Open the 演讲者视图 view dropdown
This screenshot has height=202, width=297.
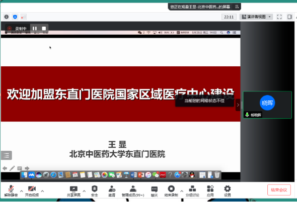click(x=256, y=17)
